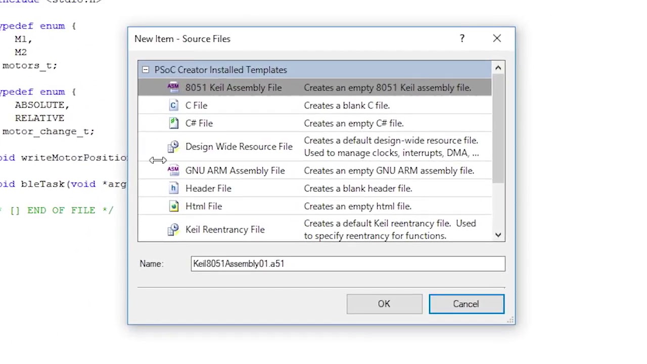Click 'M2' enum value in editor
Screen dimensions: 647x364
[21, 52]
